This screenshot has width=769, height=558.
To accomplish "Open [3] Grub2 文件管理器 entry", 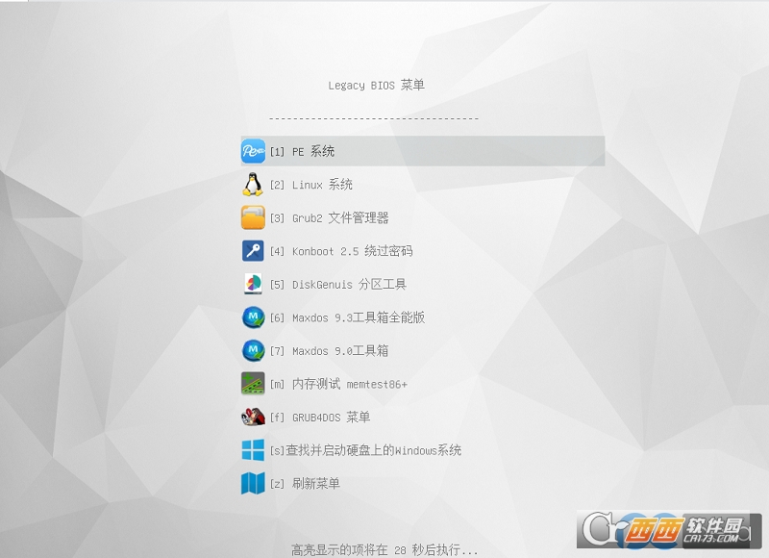I will (329, 217).
